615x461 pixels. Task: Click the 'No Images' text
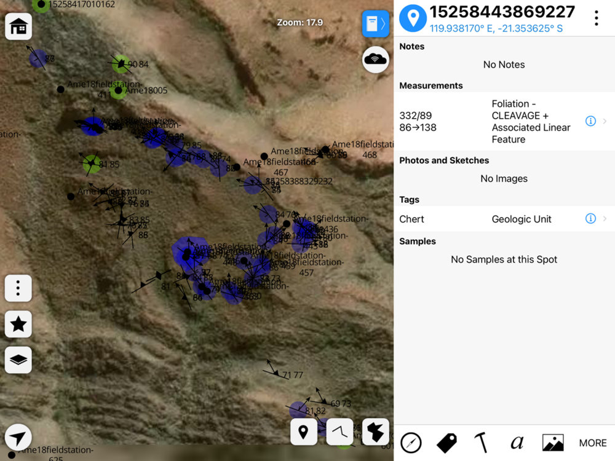click(x=504, y=179)
